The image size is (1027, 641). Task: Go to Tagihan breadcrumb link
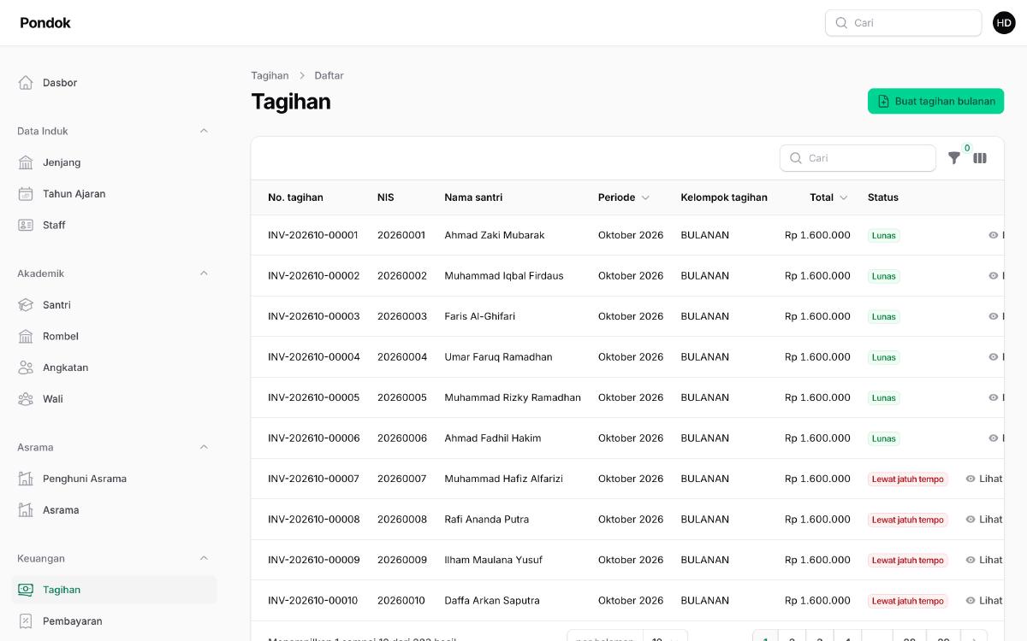[x=270, y=75]
